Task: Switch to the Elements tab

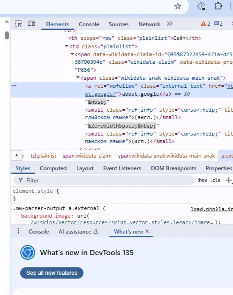Action: click(x=57, y=24)
